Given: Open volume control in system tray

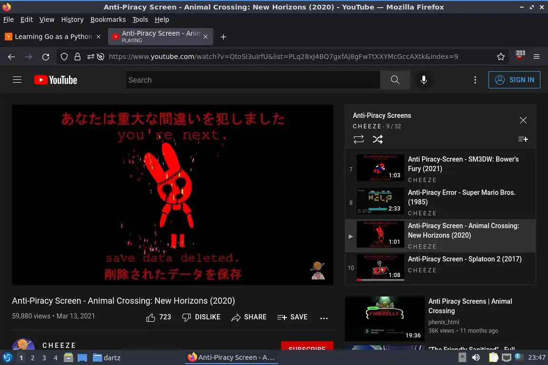Looking at the screenshot, I should pos(476,357).
